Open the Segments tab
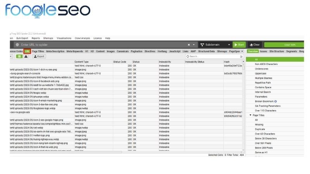The image size is (310, 174). pos(291,51)
